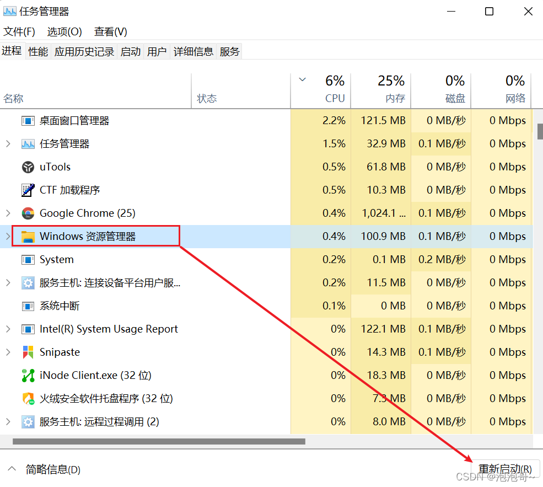Click the uTools process icon
Viewport: 543px width, 487px height.
(x=28, y=167)
